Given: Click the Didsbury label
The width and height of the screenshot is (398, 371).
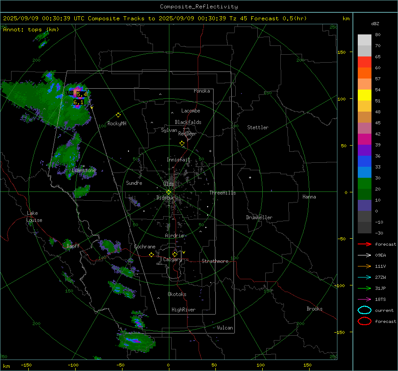Looking at the screenshot, I should pos(167,198).
